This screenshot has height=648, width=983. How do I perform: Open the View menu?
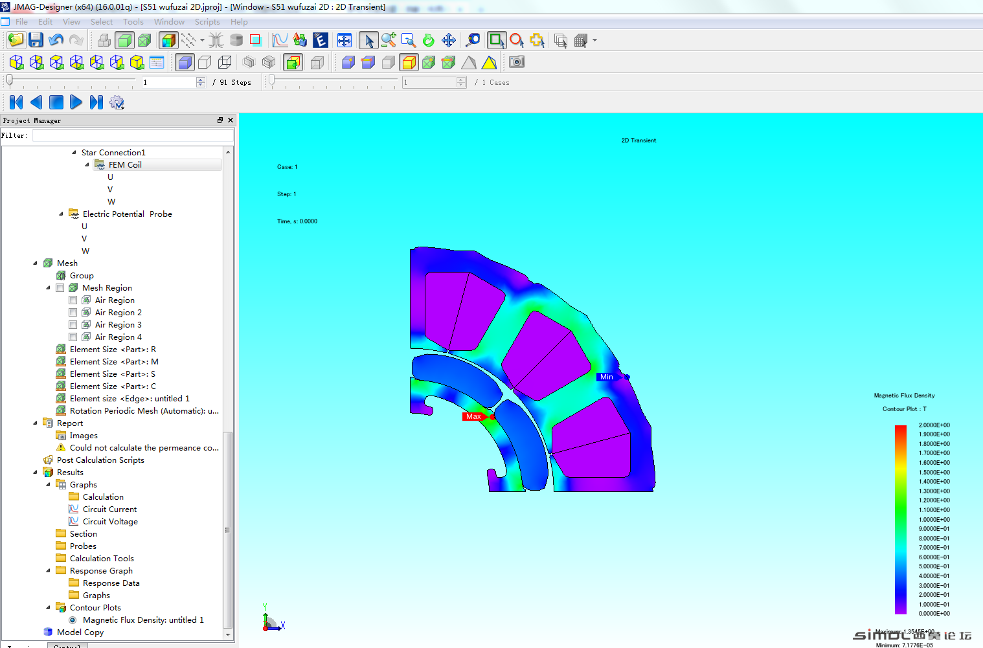click(x=71, y=21)
